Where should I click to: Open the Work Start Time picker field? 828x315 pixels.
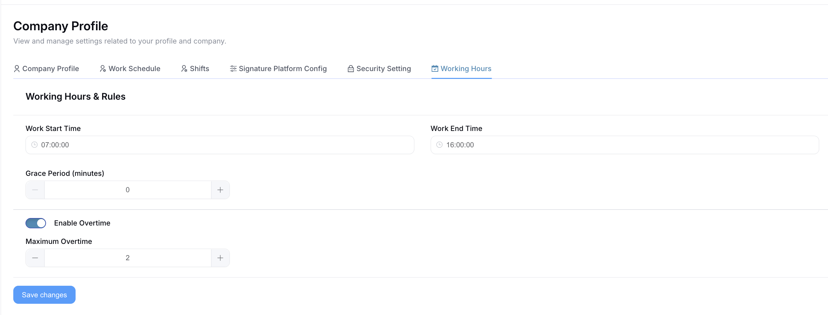tap(220, 145)
